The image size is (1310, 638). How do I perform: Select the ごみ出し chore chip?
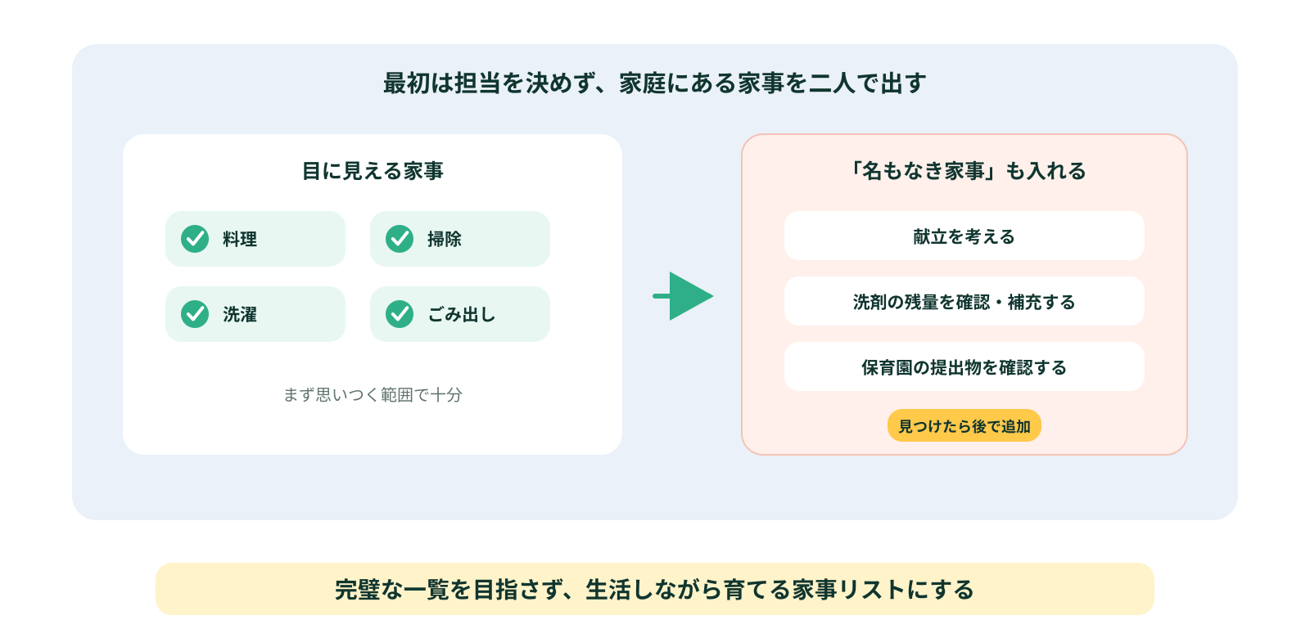[460, 314]
